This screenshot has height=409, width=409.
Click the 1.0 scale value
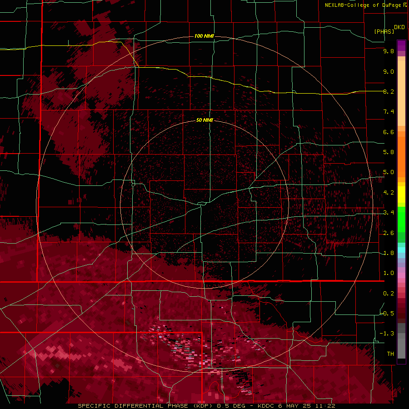click(x=389, y=273)
